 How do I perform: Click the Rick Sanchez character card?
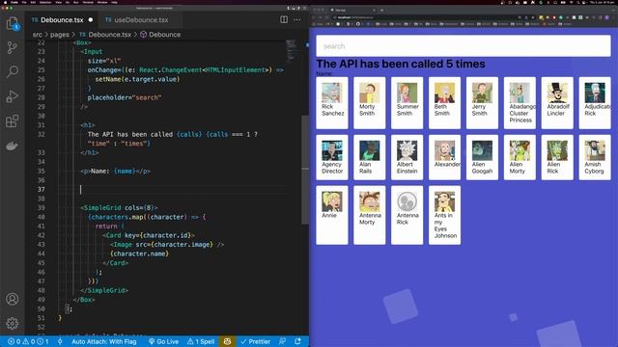coord(332,103)
